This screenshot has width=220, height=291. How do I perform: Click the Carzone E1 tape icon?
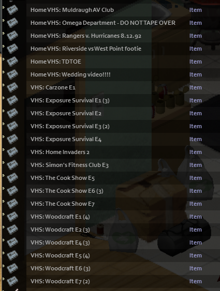click(12, 87)
